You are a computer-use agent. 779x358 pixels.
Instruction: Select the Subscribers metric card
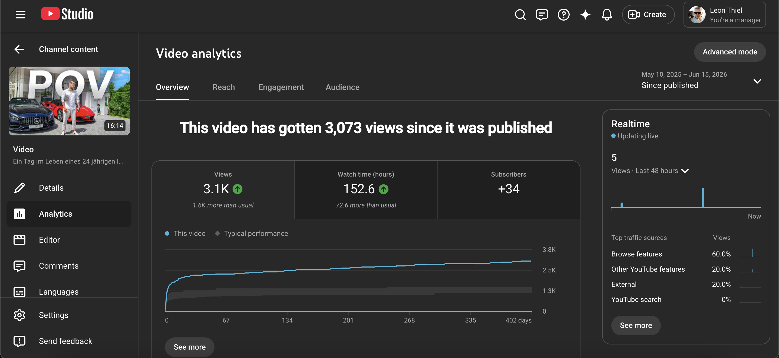[x=509, y=190]
